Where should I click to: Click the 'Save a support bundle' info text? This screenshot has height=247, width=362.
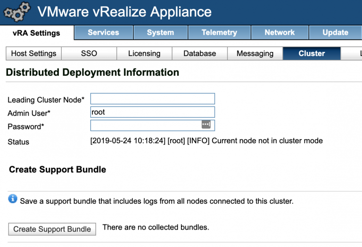(x=157, y=201)
